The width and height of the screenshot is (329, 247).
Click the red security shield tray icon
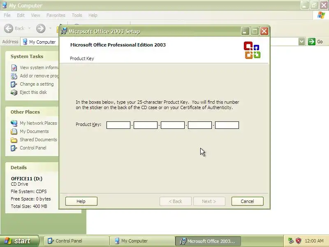(x=299, y=241)
